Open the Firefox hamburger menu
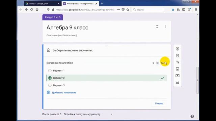 [x=196, y=10]
